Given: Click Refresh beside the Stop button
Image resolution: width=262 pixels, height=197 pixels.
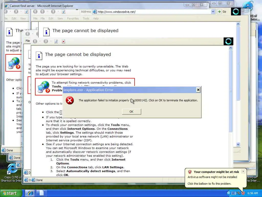Looking at the screenshot, I should click(56, 41).
